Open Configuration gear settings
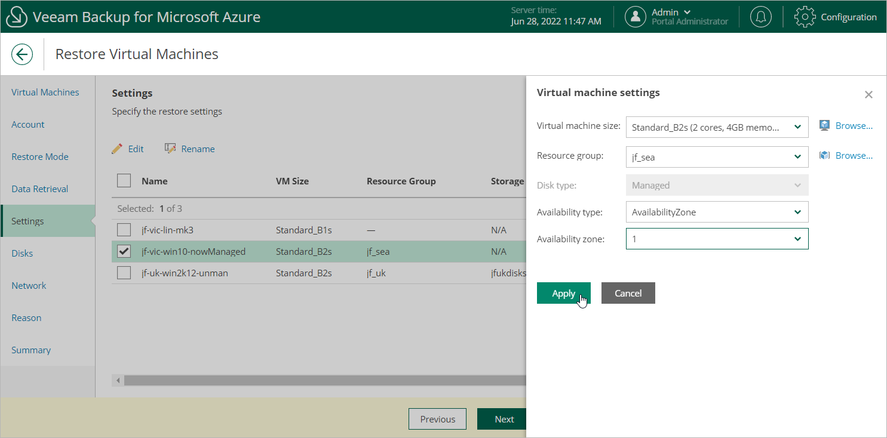 pos(805,17)
